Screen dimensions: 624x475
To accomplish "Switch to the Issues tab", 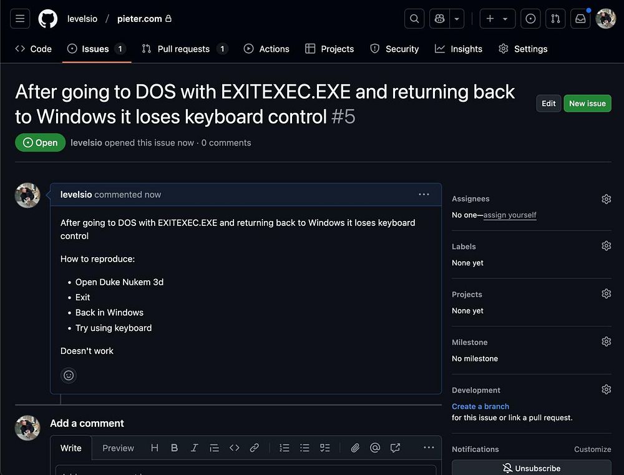I will point(97,49).
